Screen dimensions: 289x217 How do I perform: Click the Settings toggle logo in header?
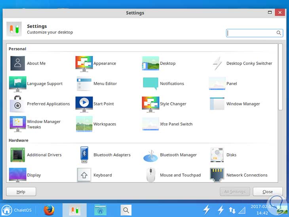tap(14, 29)
